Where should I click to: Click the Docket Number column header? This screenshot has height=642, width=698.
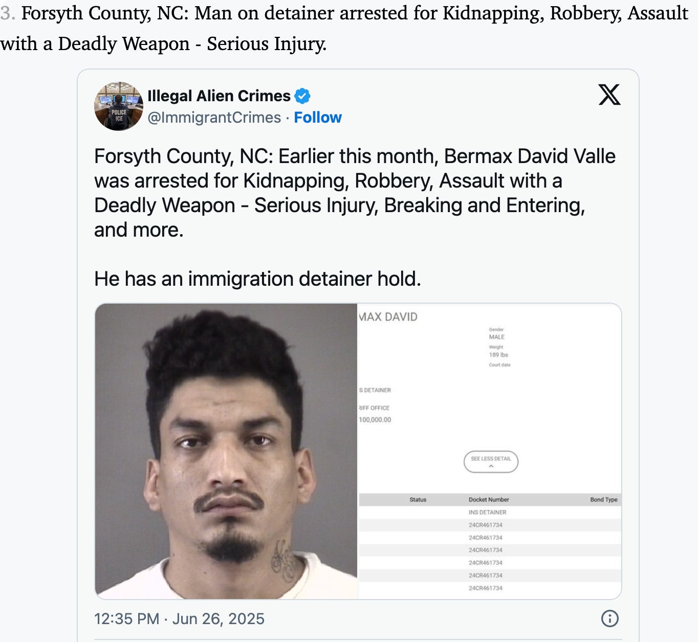[489, 499]
